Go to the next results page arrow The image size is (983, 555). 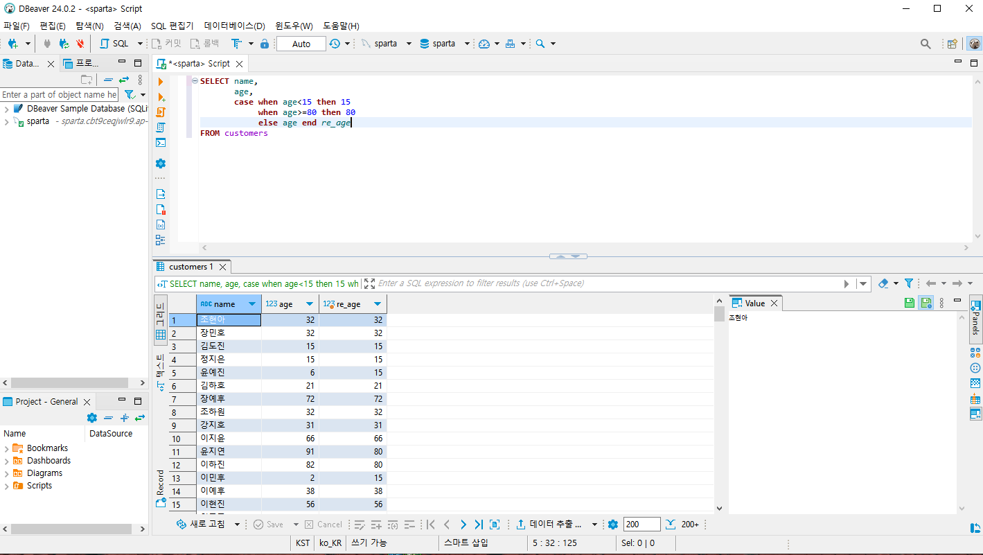coord(463,525)
